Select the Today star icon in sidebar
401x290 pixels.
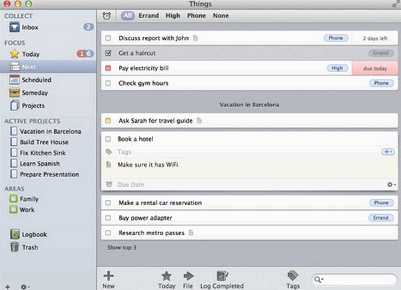(15, 53)
